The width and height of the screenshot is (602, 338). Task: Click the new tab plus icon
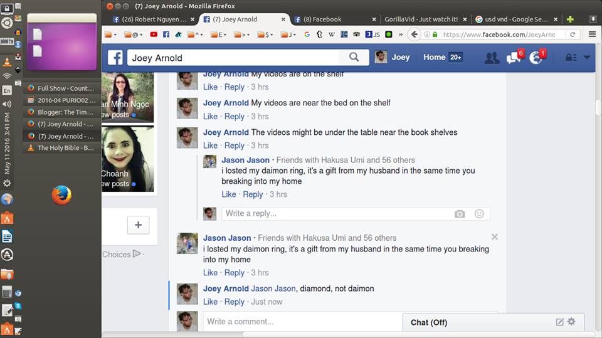570,19
